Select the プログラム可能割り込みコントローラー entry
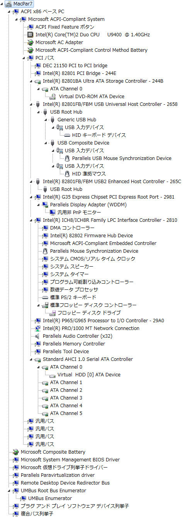Screen dimensions: 183x517 click(x=92, y=282)
